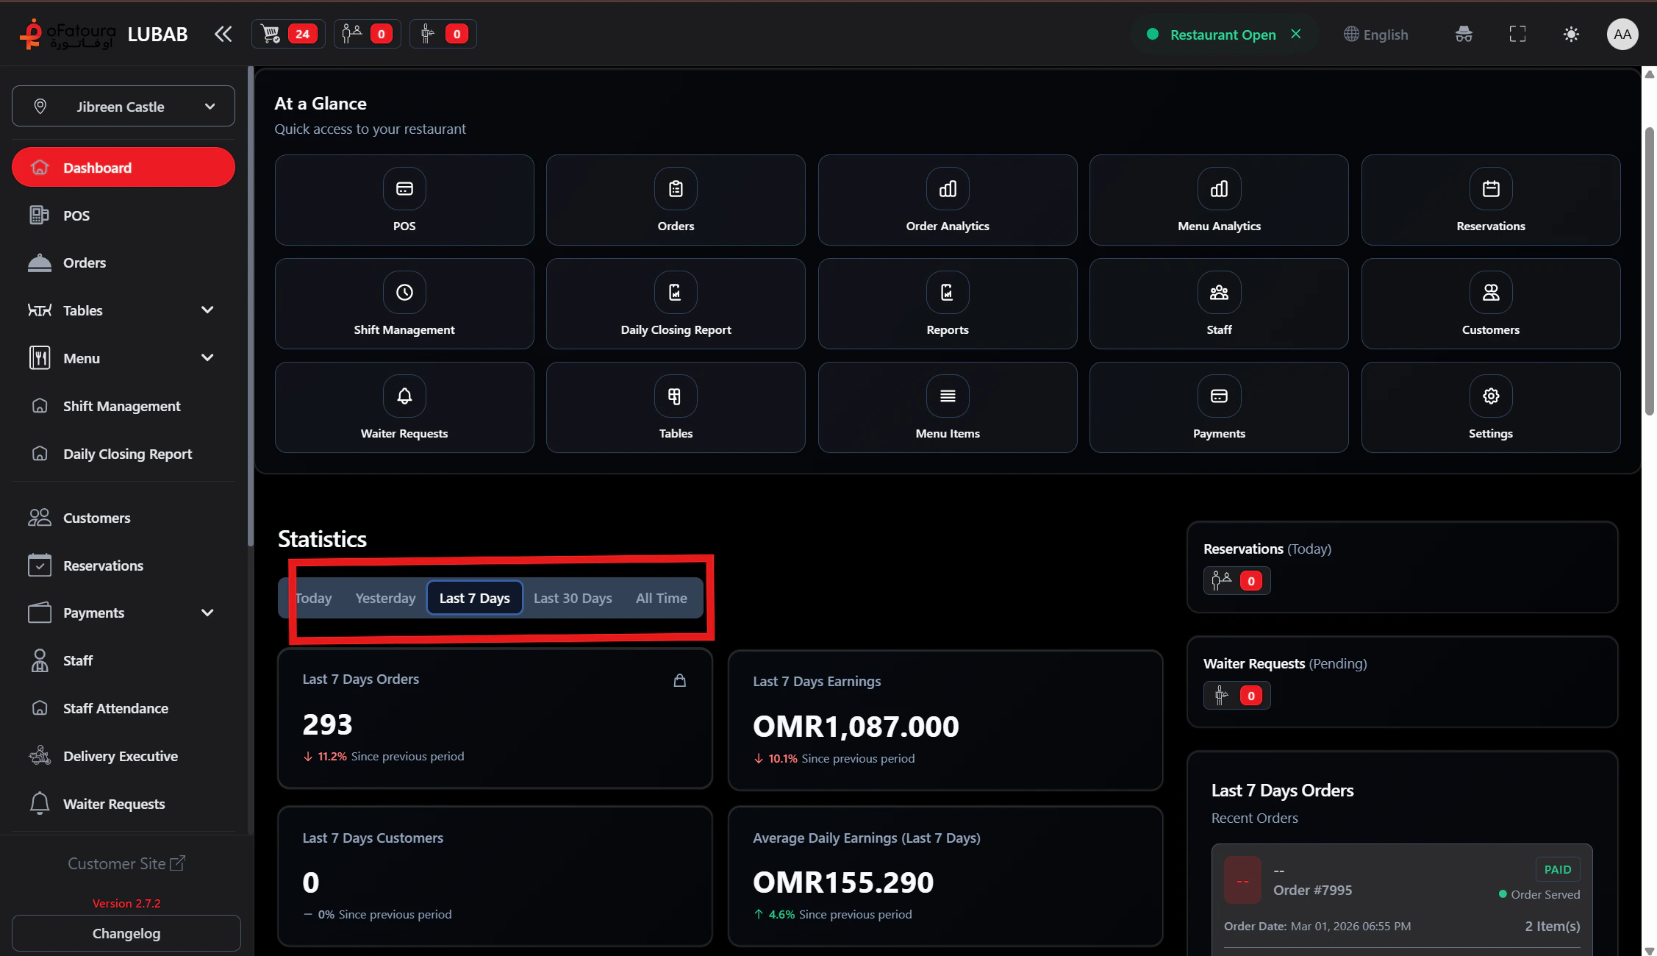
Task: Open the English language selector
Action: (x=1375, y=34)
